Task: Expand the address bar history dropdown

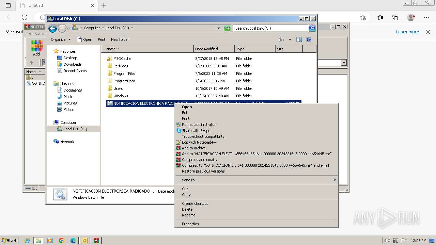Action: tap(219, 28)
